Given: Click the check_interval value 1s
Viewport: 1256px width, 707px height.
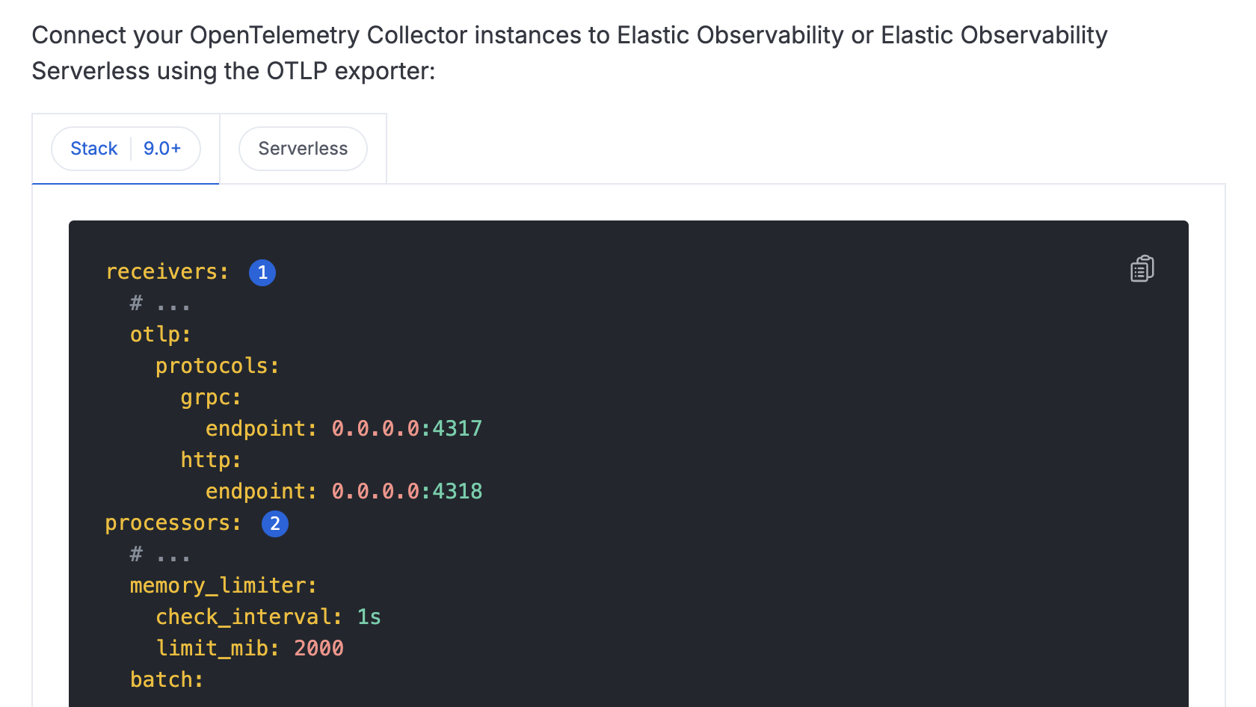Looking at the screenshot, I should point(369,617).
